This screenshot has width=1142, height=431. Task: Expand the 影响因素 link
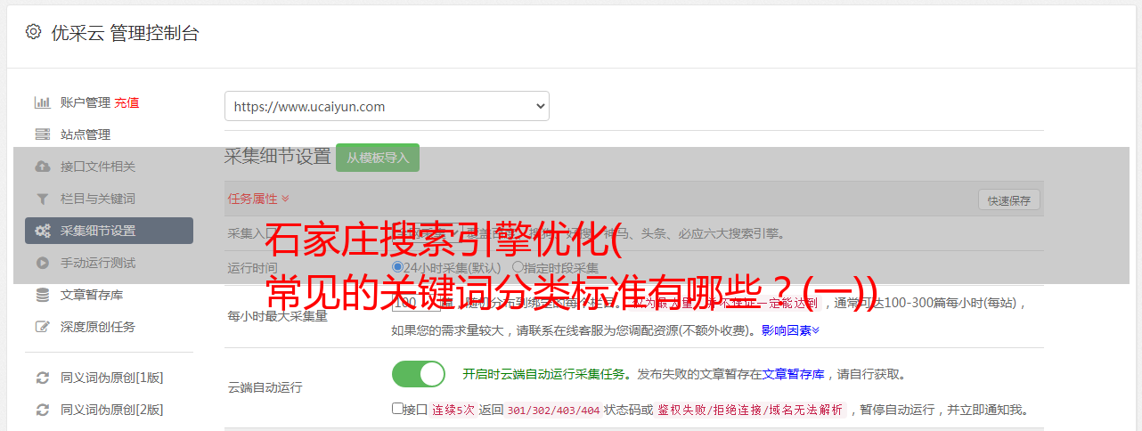(790, 330)
